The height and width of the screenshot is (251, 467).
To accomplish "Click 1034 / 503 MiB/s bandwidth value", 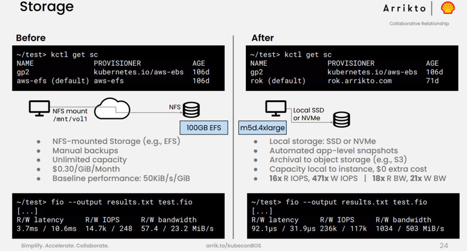I will tap(410, 229).
